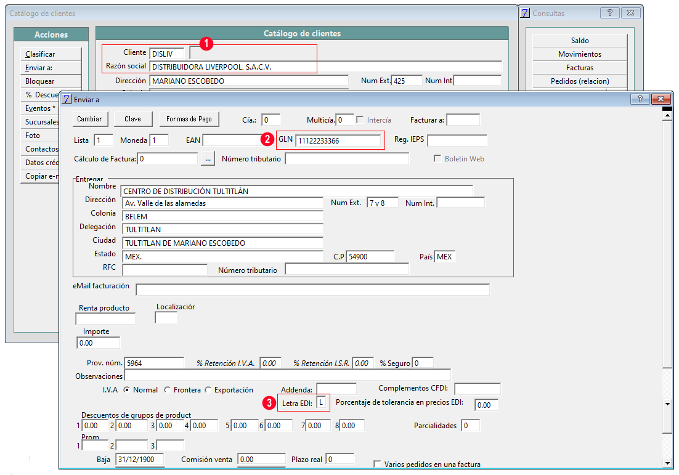Viewport: 679px width, 475px height.
Task: Open Facturas in Consultas window
Action: pyautogui.click(x=579, y=68)
